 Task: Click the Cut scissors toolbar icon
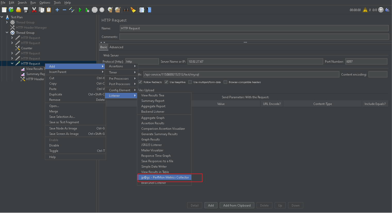pos(34,10)
